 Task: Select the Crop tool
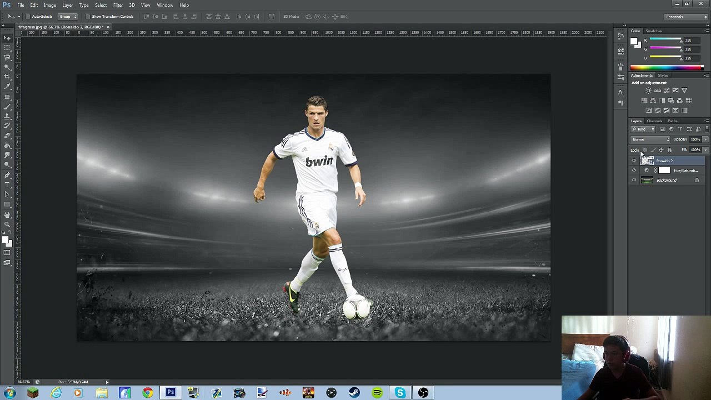(x=8, y=77)
